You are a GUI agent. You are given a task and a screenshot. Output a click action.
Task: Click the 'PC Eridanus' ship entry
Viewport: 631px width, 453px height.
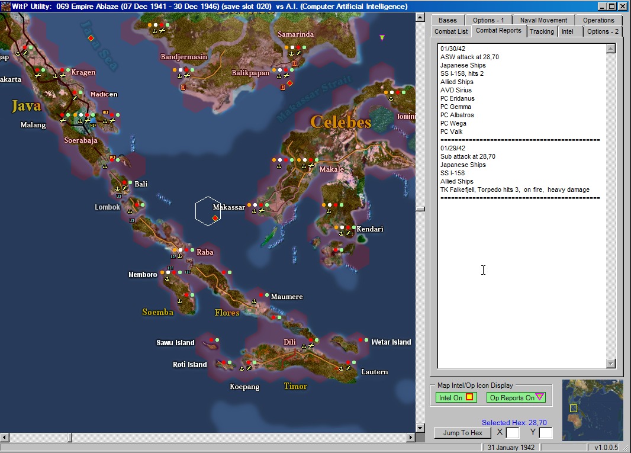[x=457, y=98]
